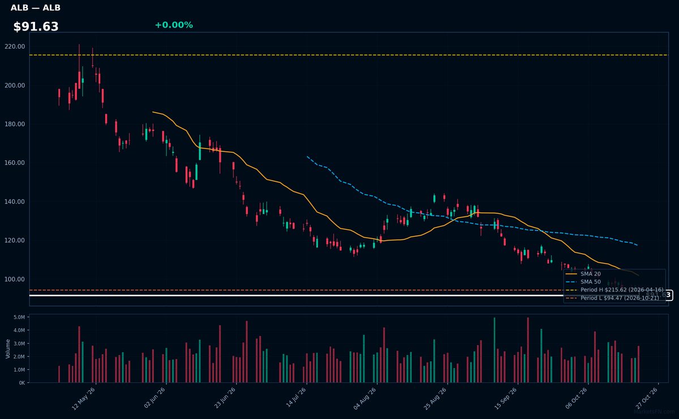Click the 27 Oct '26 date label
The image size is (679, 419).
coord(646,398)
